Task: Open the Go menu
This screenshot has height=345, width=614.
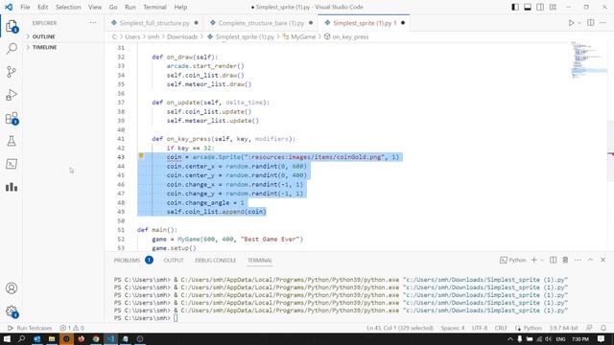Action: click(113, 7)
